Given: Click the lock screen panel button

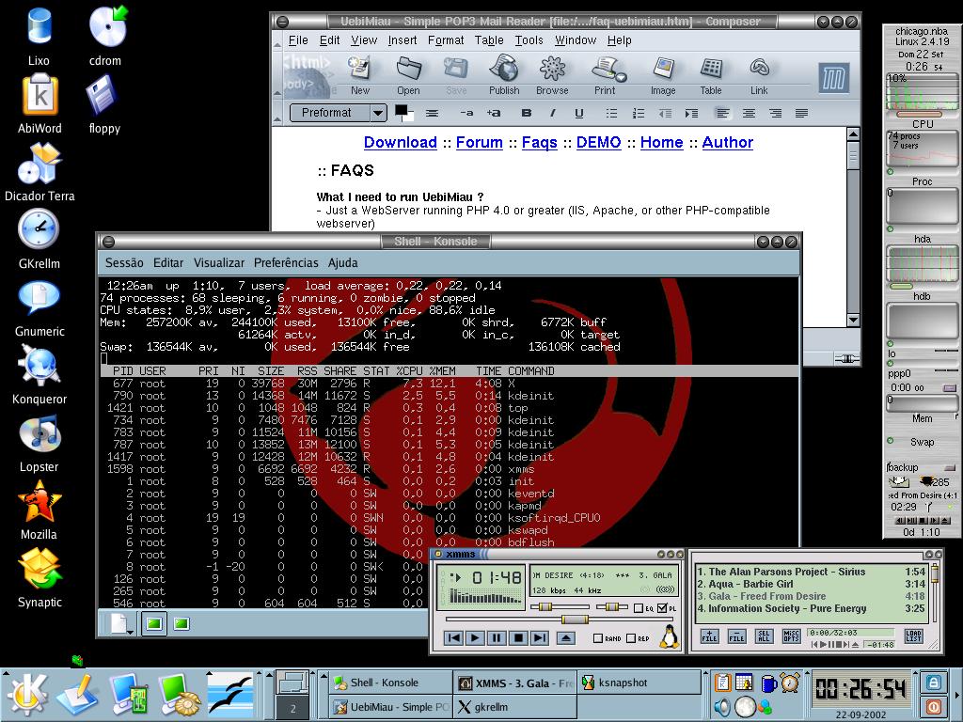Looking at the screenshot, I should [933, 683].
